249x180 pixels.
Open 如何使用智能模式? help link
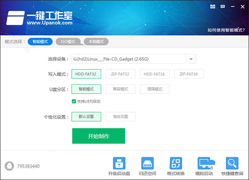(226, 30)
